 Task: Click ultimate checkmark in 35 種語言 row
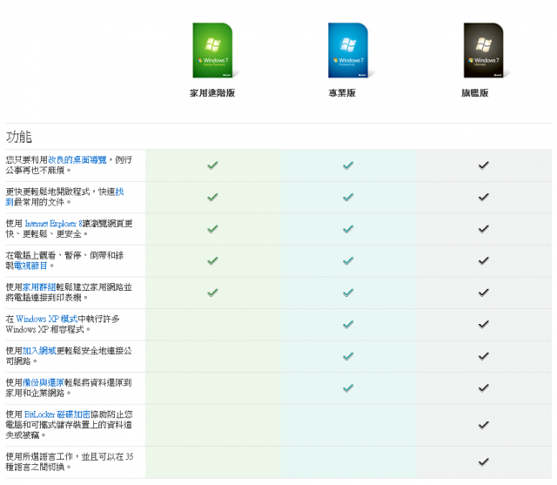(484, 461)
